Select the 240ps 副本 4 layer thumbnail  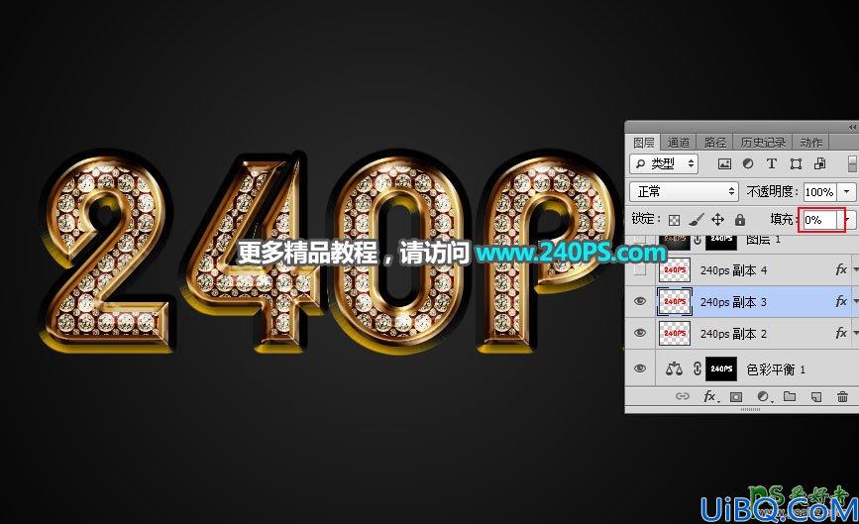click(675, 270)
